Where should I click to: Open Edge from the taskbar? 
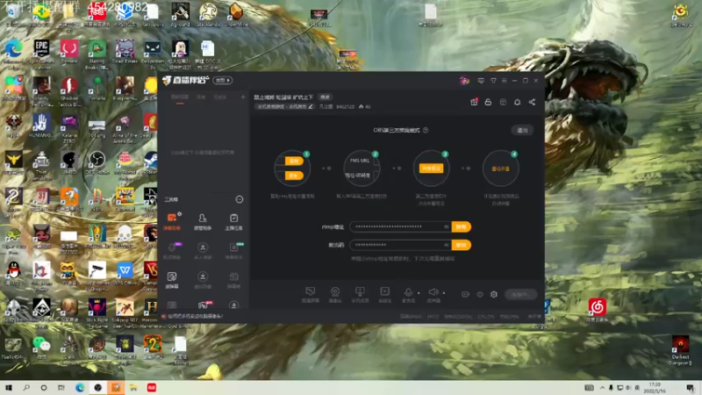point(80,387)
